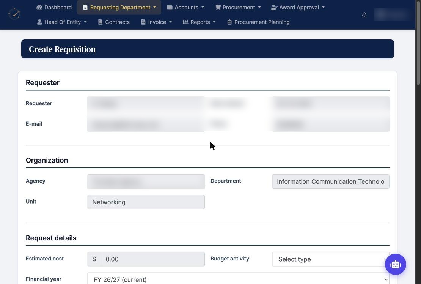Open the Procurement menu
The width and height of the screenshot is (421, 284).
[x=238, y=7]
